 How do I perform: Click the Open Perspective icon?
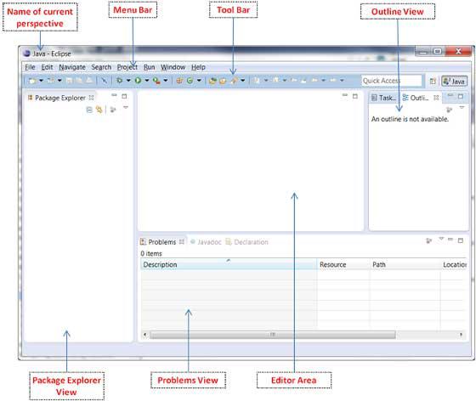pos(433,81)
